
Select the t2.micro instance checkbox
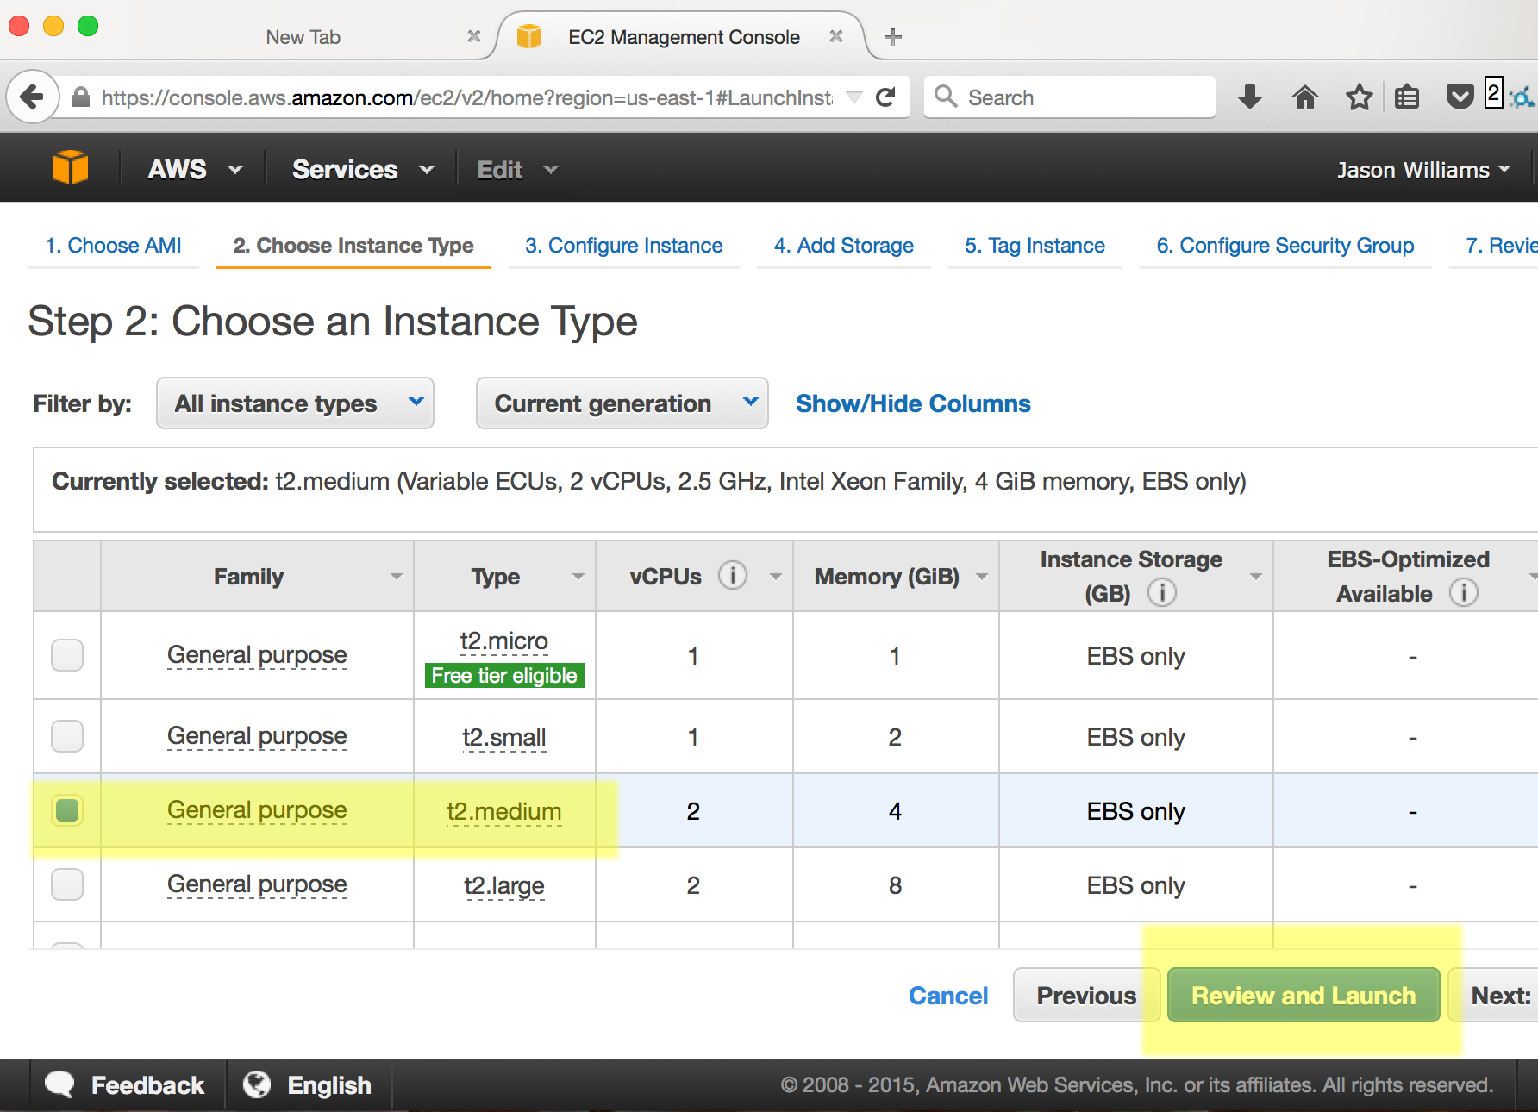pyautogui.click(x=67, y=655)
